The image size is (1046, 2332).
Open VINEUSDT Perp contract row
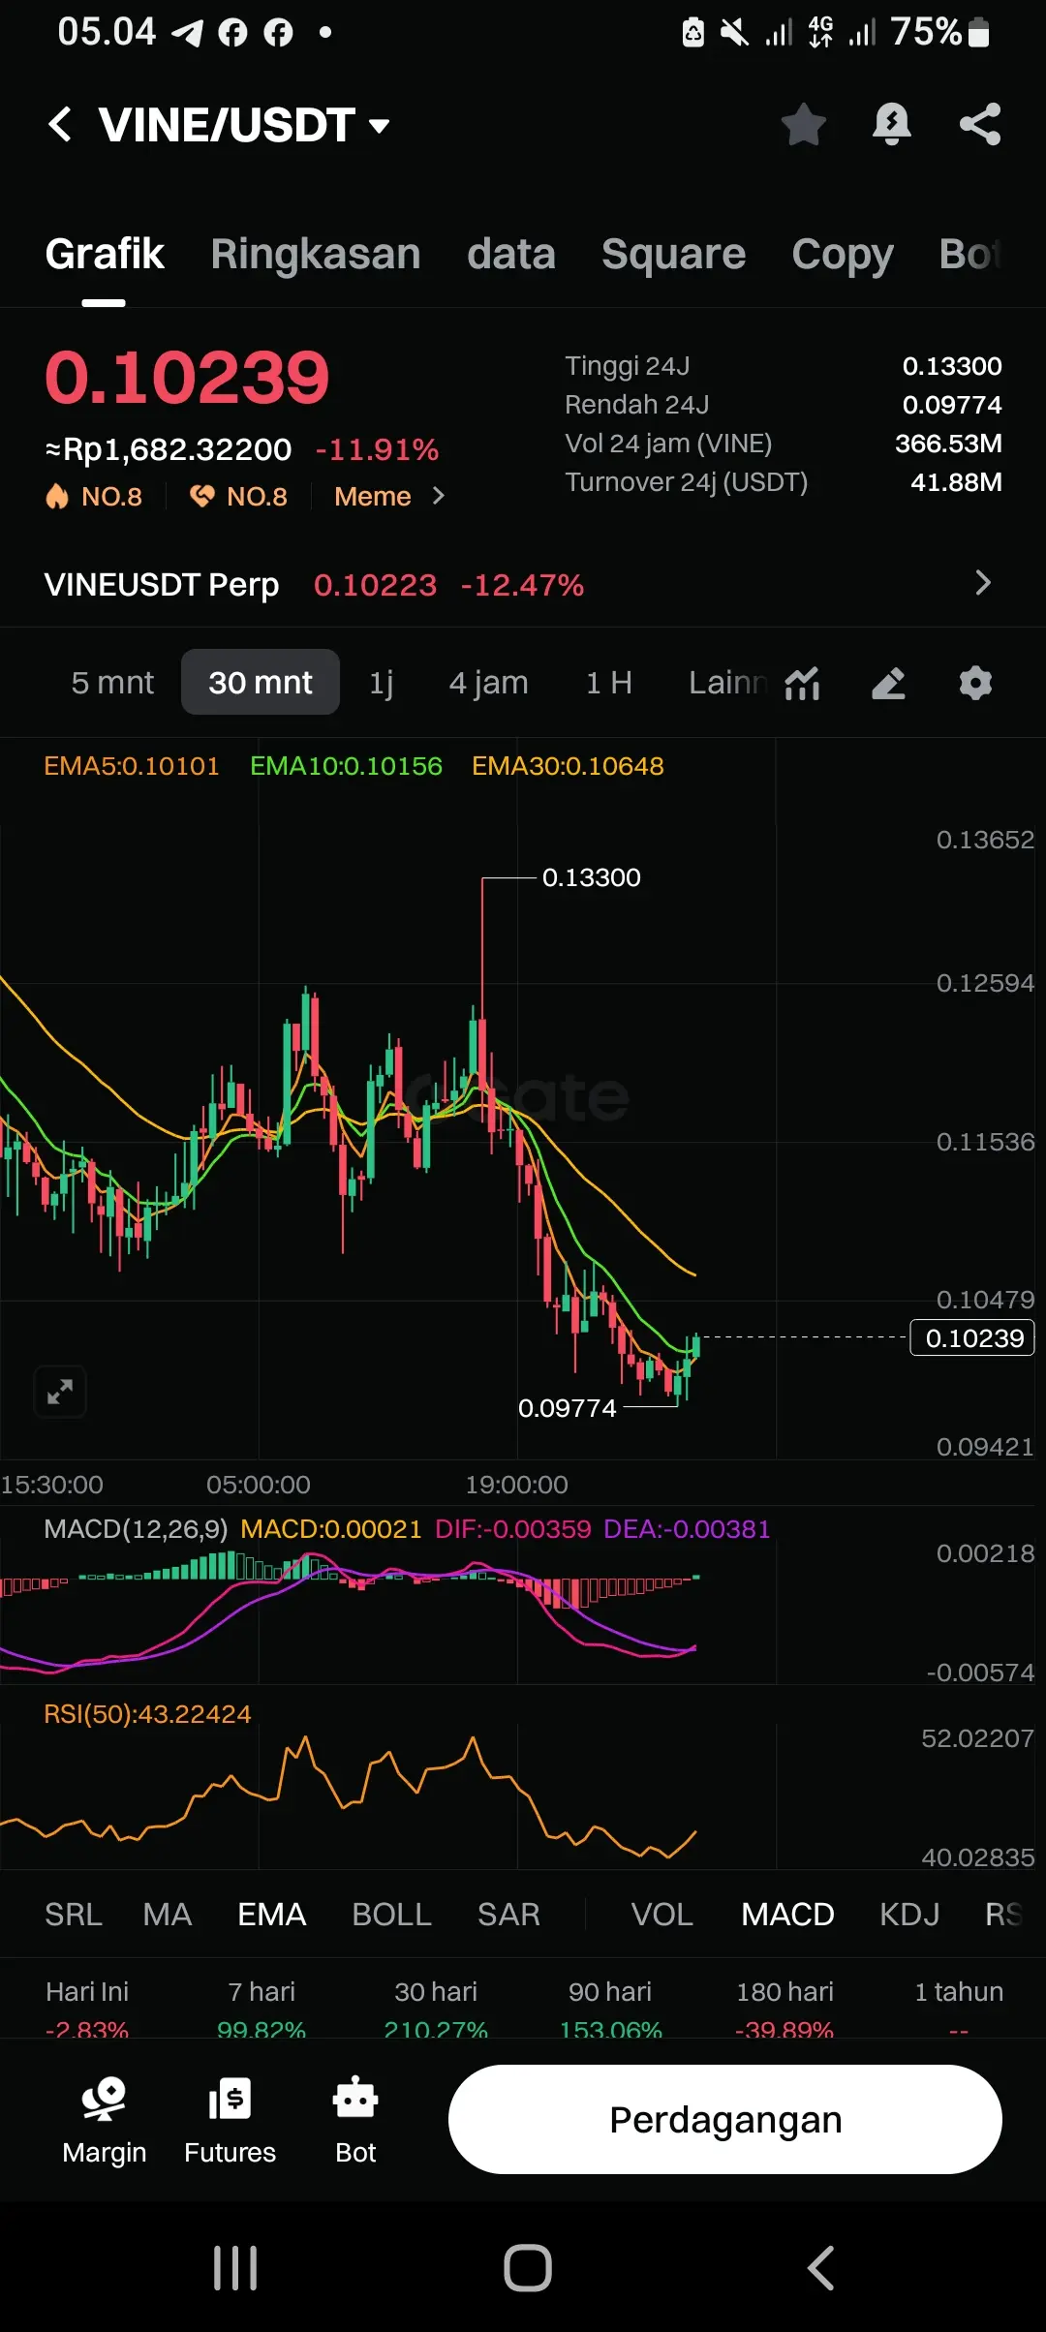point(523,584)
